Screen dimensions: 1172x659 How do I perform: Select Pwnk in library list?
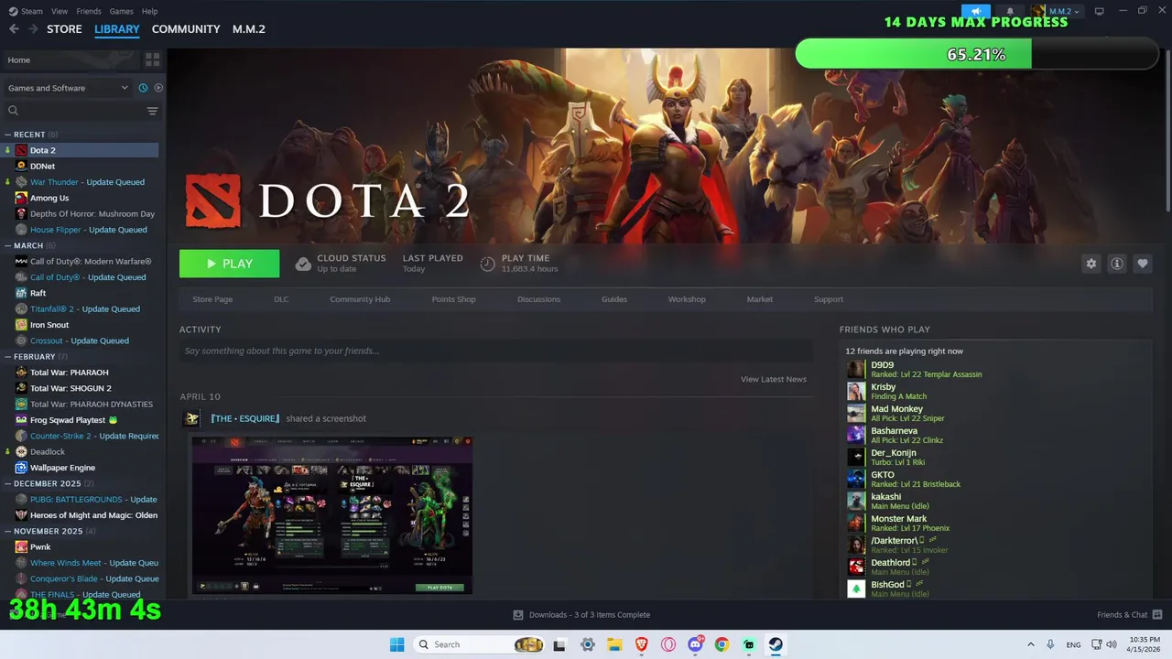[x=40, y=546]
